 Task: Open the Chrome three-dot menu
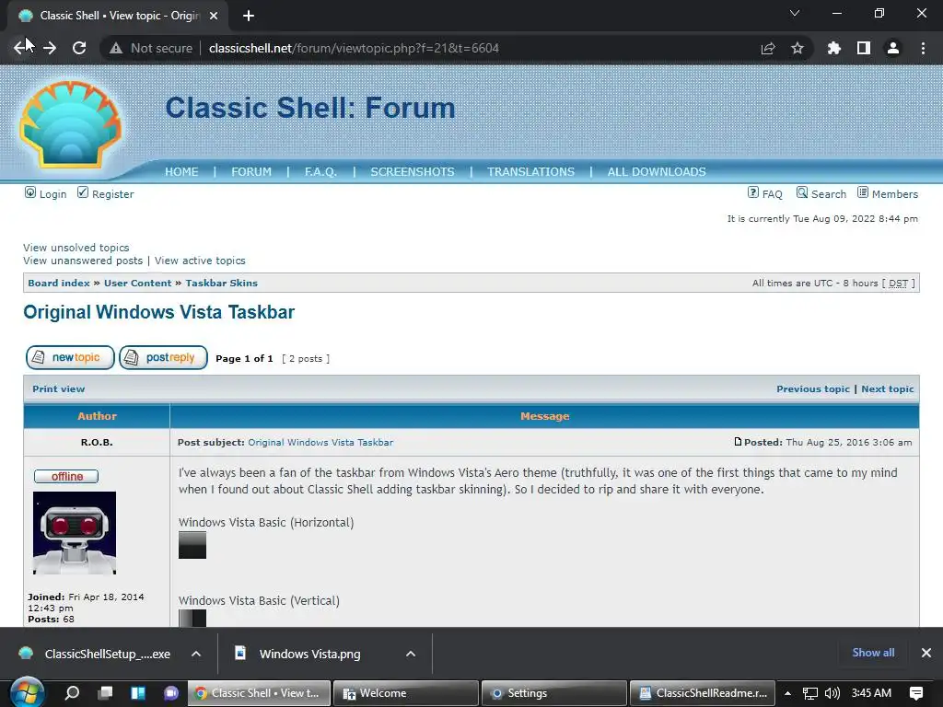tap(923, 48)
